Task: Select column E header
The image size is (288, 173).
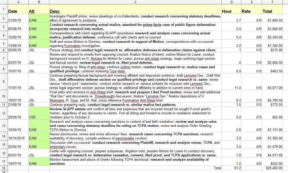Action: pos(252,2)
